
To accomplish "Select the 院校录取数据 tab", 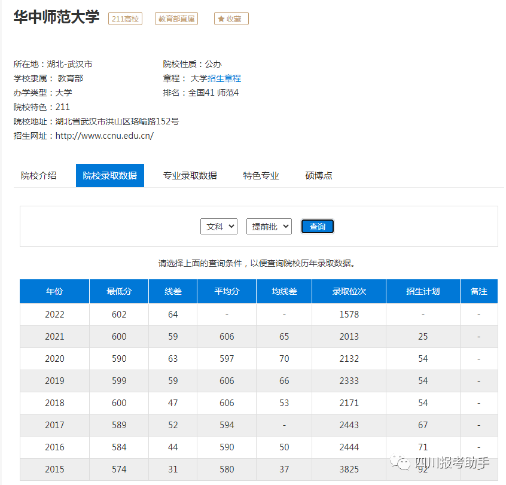I will 110,176.
